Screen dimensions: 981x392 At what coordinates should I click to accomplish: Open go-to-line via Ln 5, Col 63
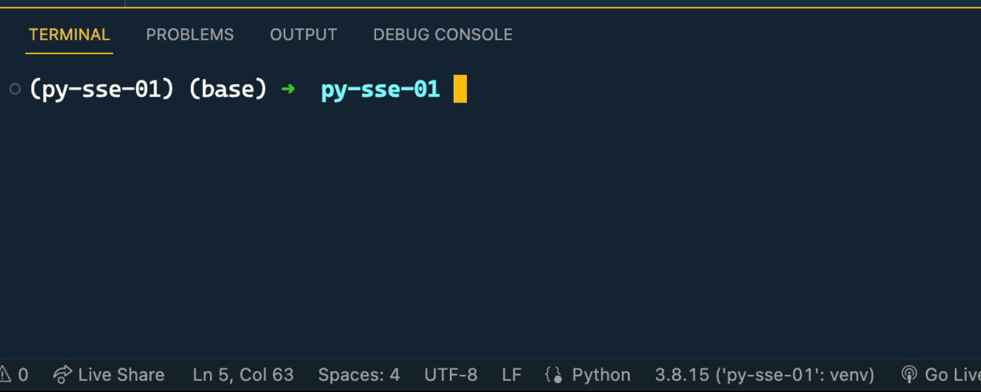point(243,374)
